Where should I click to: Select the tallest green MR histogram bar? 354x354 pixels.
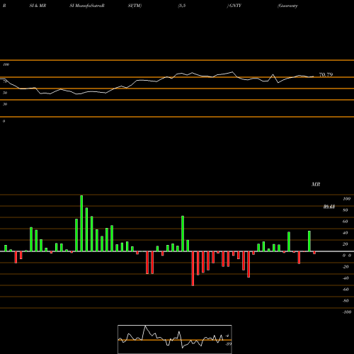tap(81, 223)
